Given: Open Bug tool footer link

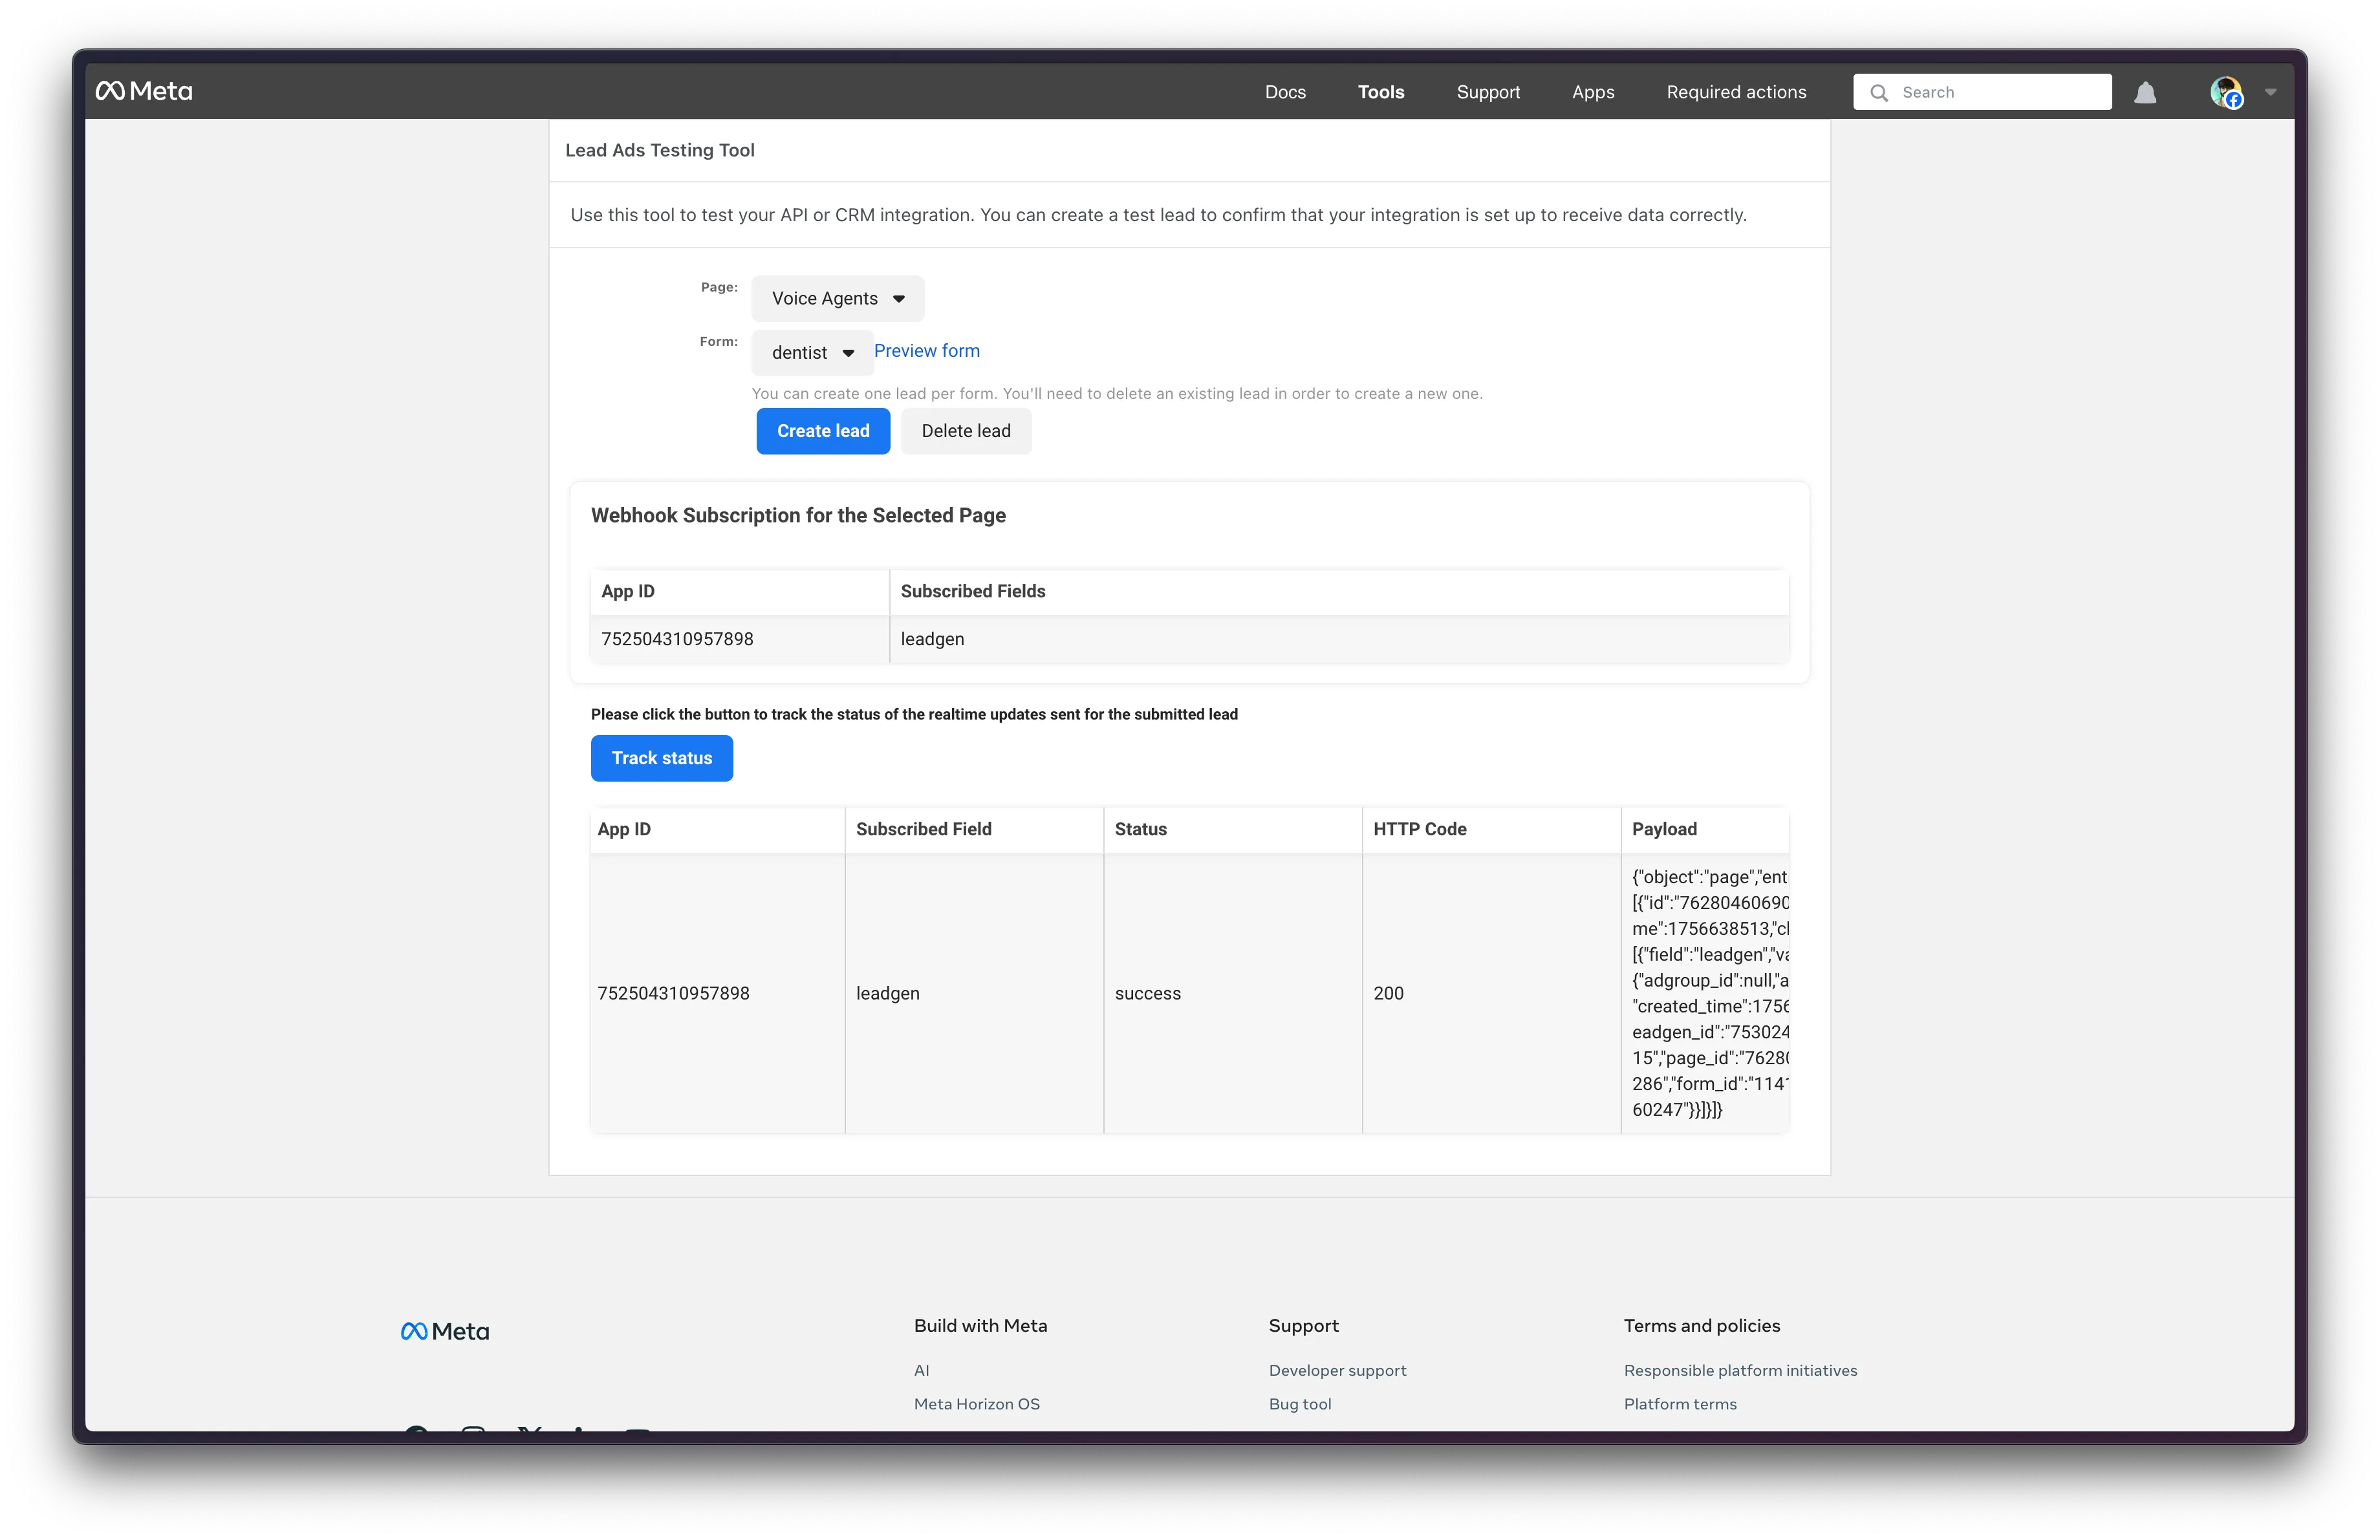Looking at the screenshot, I should pos(1300,1404).
